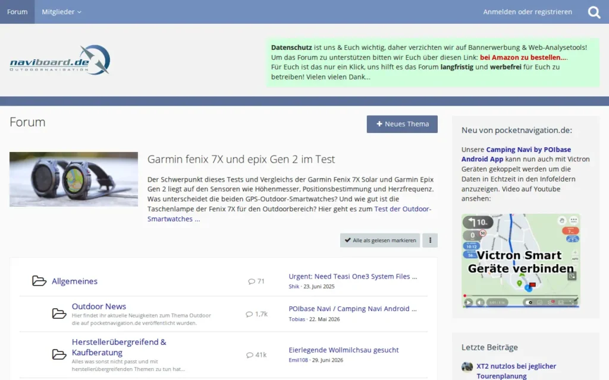Open the three-dot more options button
Image resolution: width=609 pixels, height=380 pixels.
coord(430,240)
